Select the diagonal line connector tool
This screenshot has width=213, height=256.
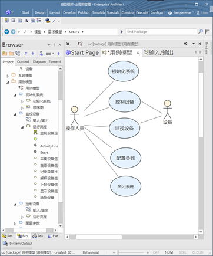coord(54,21)
